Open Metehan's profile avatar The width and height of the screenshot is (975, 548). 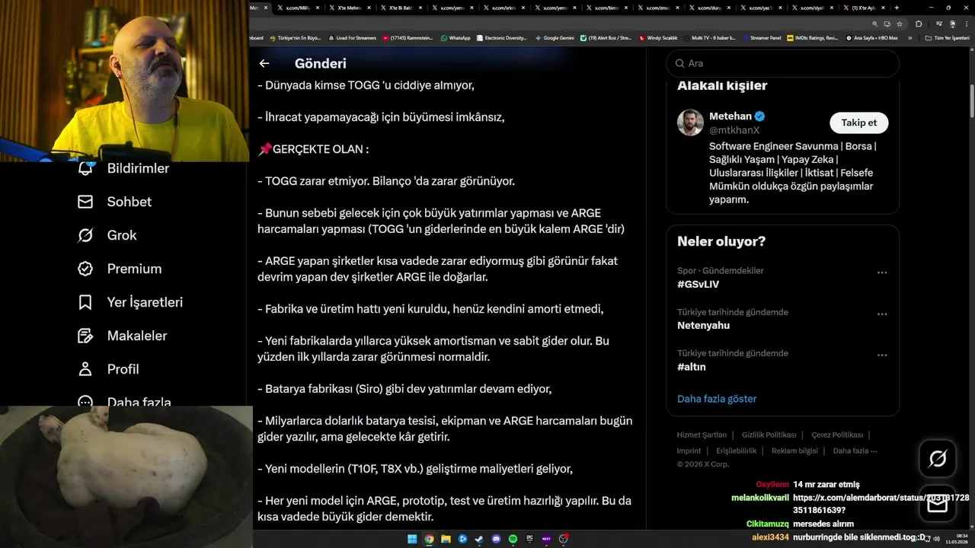tap(690, 123)
